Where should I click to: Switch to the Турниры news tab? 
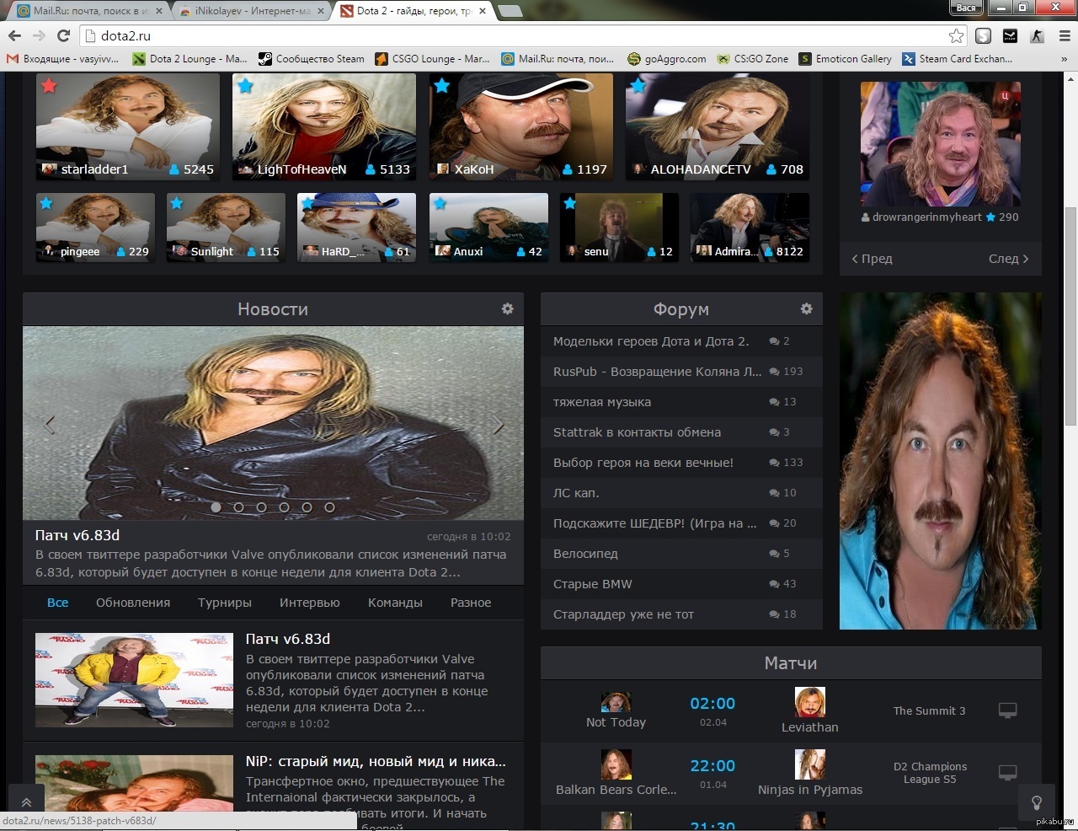[x=225, y=603]
